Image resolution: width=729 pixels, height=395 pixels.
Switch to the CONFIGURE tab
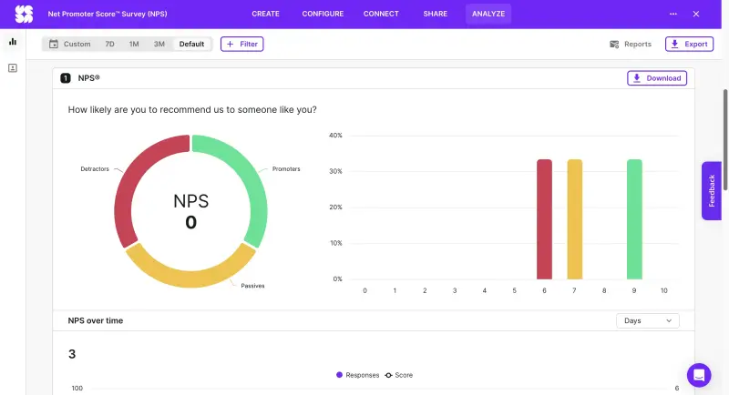pyautogui.click(x=323, y=14)
